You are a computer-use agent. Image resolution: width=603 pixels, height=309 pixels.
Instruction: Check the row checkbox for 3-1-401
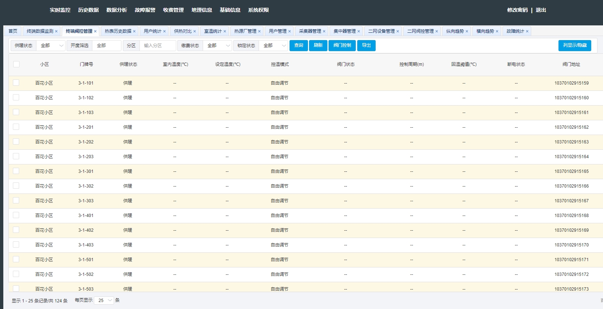click(x=16, y=215)
